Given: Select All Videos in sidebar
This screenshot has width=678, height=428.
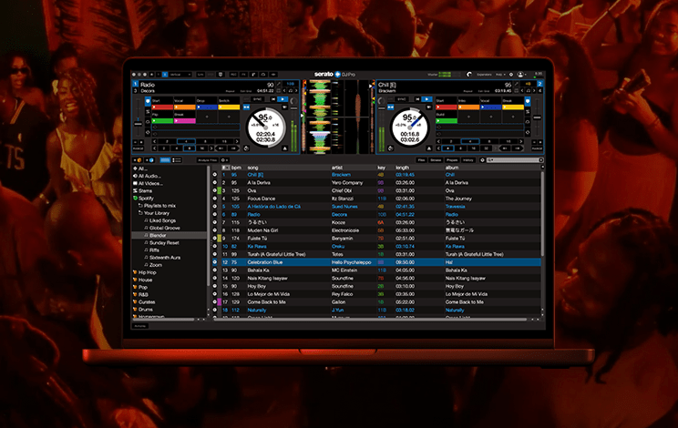Looking at the screenshot, I should pyautogui.click(x=150, y=184).
